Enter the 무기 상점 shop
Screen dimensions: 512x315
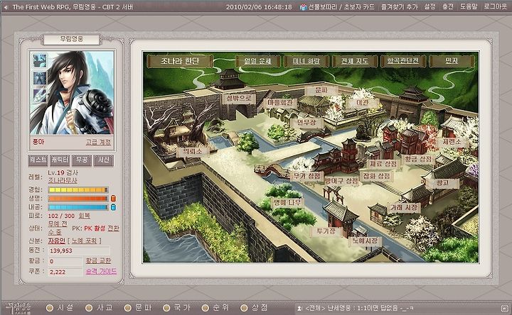[x=306, y=177]
